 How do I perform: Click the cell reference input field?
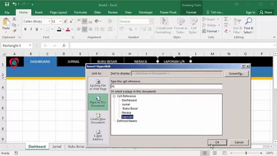166,86
